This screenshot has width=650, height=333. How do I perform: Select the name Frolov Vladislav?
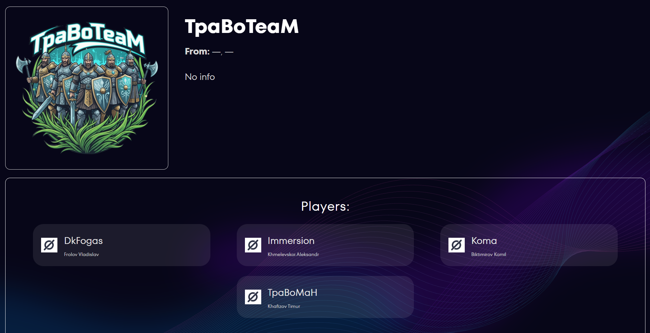(82, 254)
